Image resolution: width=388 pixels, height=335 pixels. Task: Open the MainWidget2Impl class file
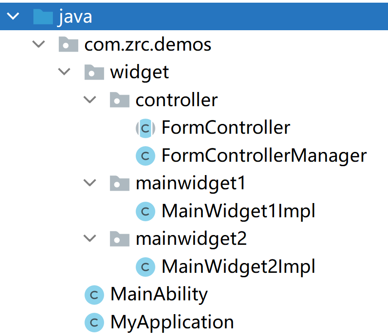[x=238, y=267]
